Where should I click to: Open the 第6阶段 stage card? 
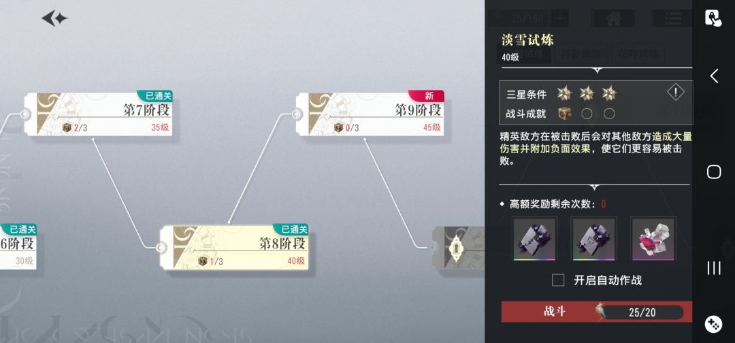pos(18,247)
